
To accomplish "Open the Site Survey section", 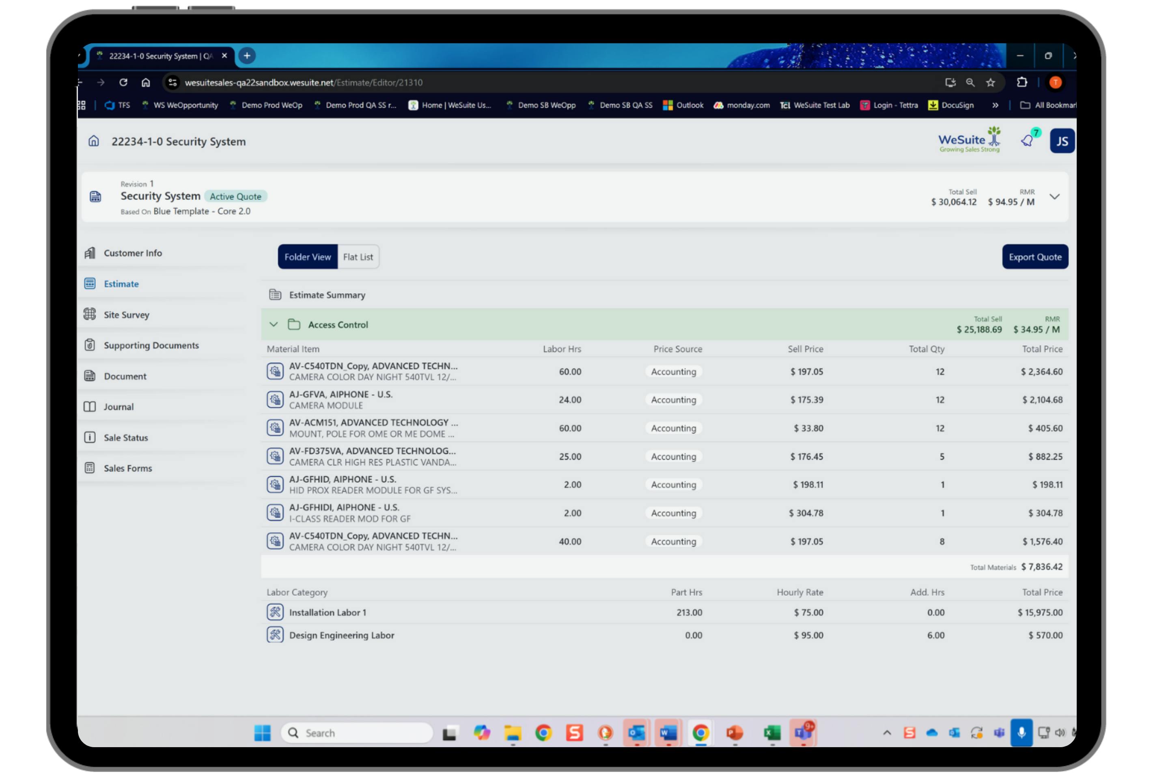I will pyautogui.click(x=126, y=315).
